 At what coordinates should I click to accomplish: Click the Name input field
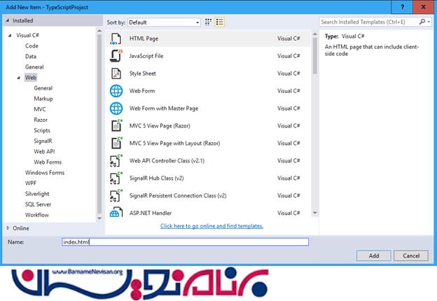(185, 241)
